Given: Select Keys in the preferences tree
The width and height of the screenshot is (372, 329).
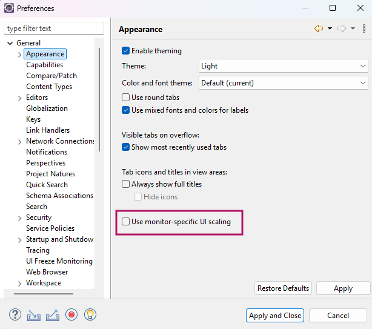Looking at the screenshot, I should tap(33, 119).
